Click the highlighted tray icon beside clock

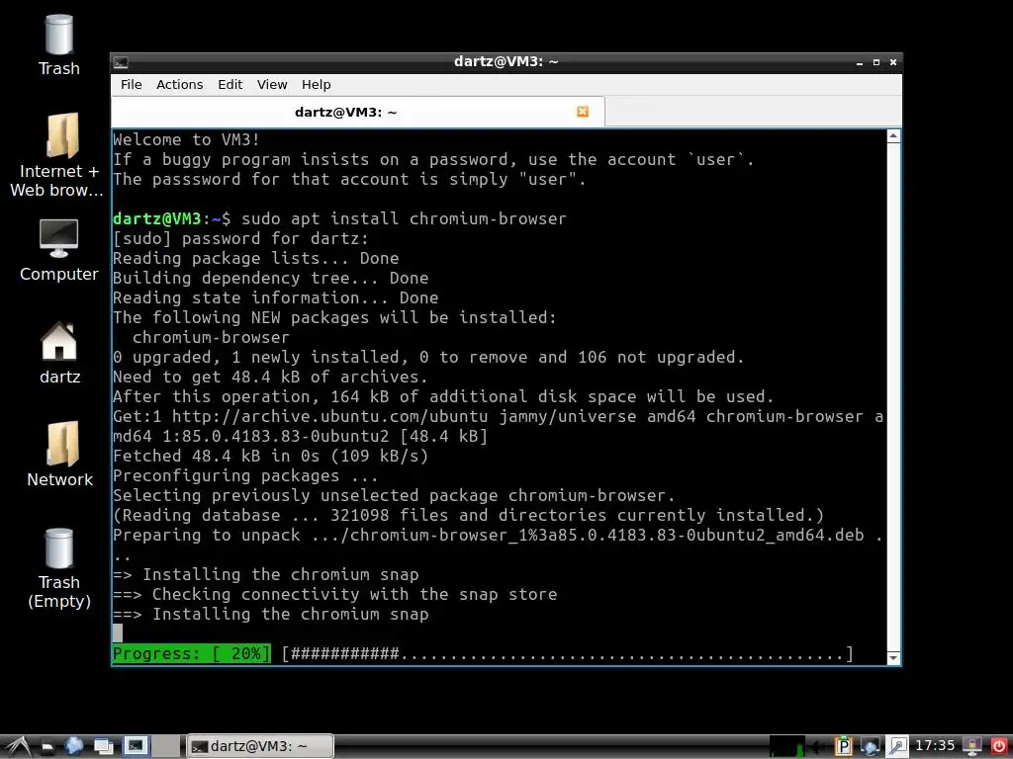[x=897, y=747]
